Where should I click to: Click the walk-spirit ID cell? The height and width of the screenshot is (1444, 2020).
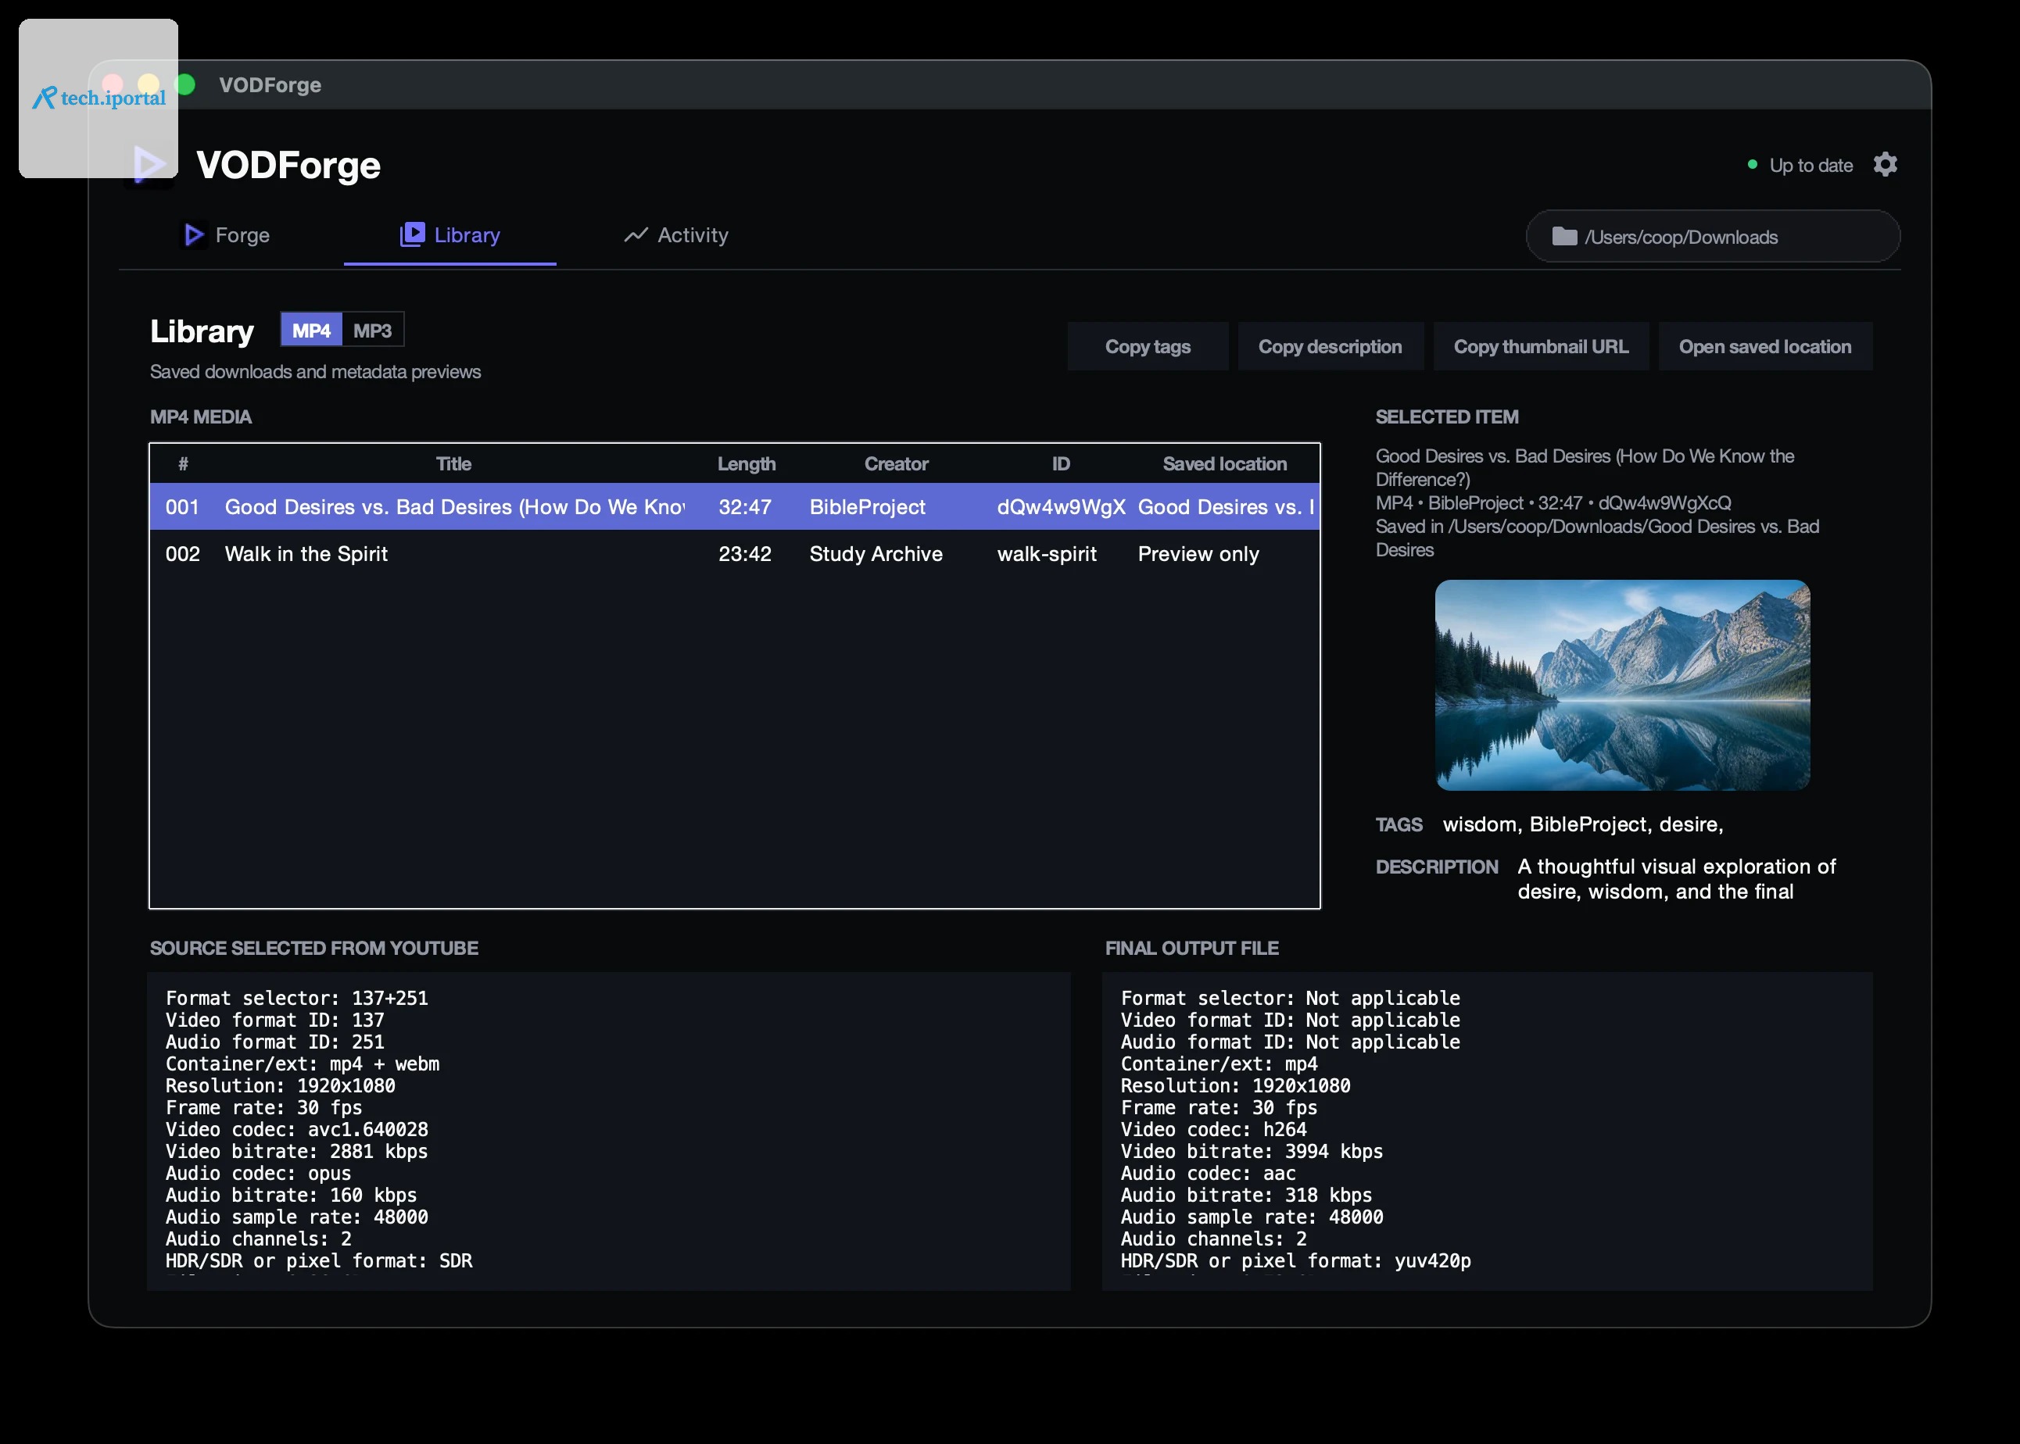(x=1047, y=554)
